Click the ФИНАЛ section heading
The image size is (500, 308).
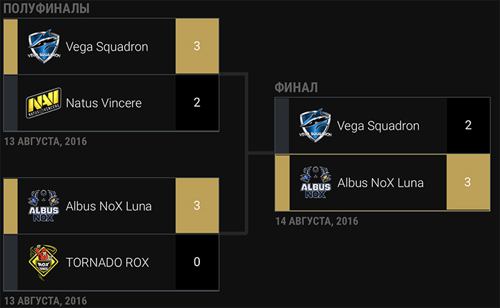(x=297, y=88)
